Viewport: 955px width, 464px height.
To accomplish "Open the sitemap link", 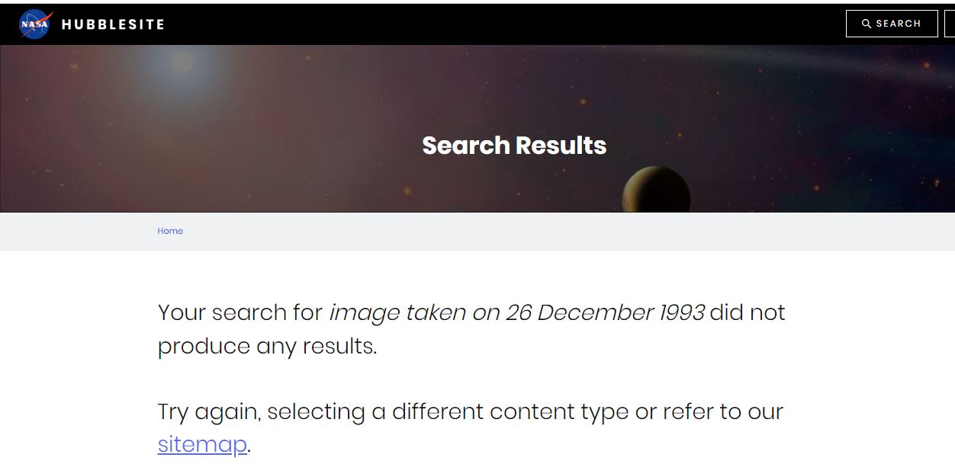I will tap(202, 444).
